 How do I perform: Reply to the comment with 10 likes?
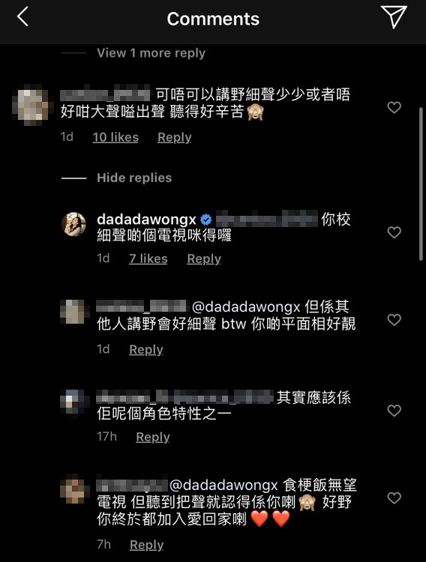175,137
